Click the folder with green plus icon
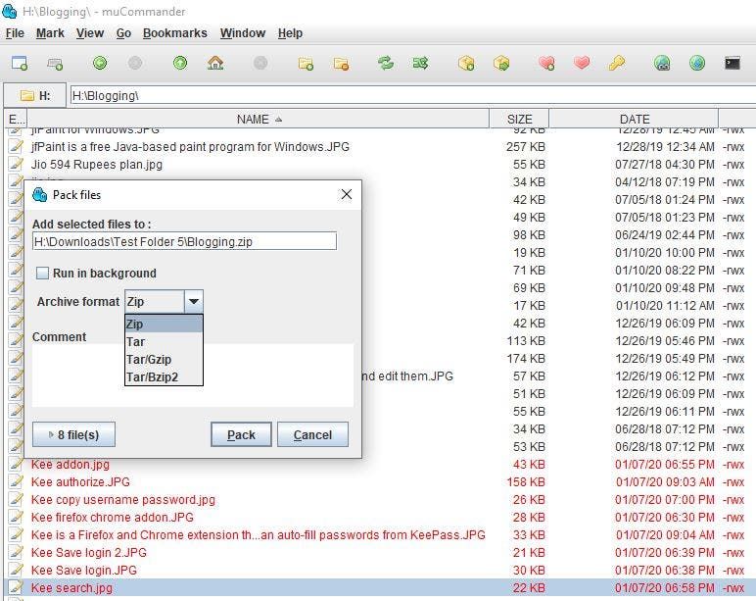 coord(306,64)
